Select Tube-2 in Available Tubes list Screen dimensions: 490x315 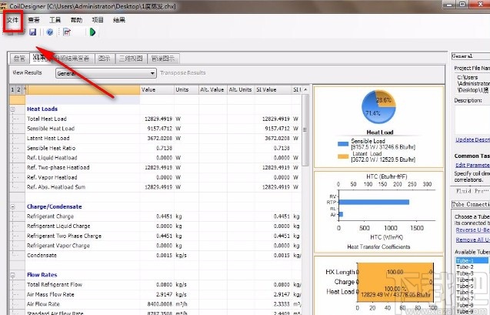472,267
